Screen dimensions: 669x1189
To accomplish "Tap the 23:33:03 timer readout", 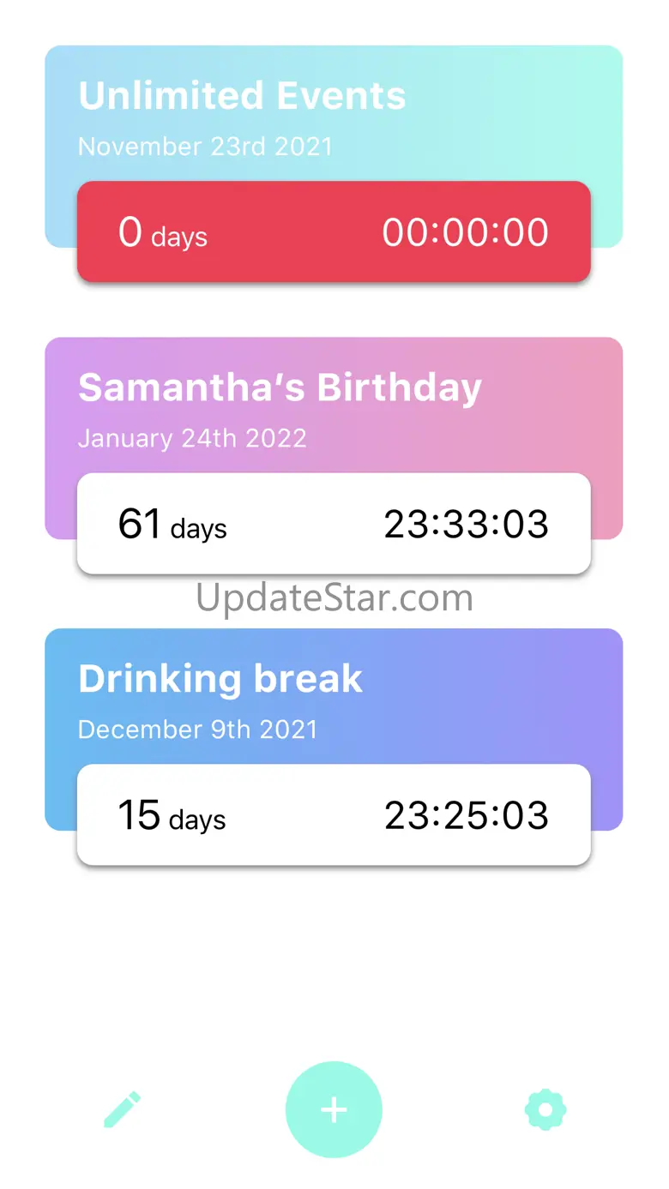I will click(466, 525).
